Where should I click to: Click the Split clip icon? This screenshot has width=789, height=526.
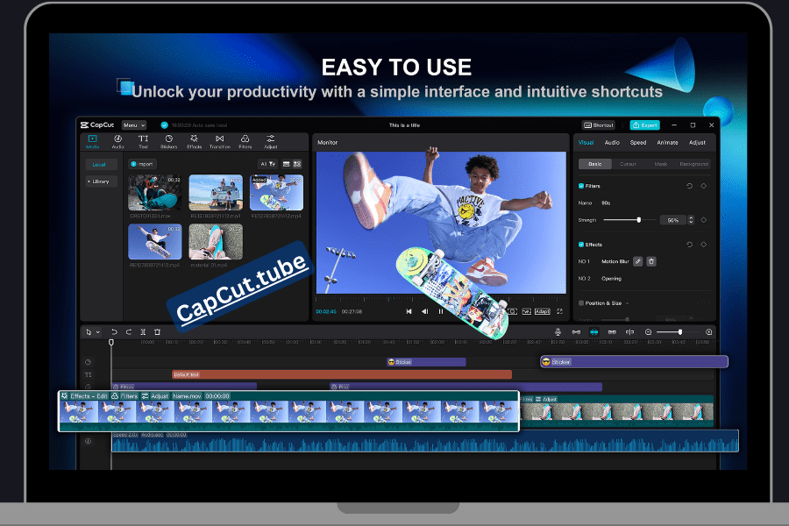(x=143, y=332)
